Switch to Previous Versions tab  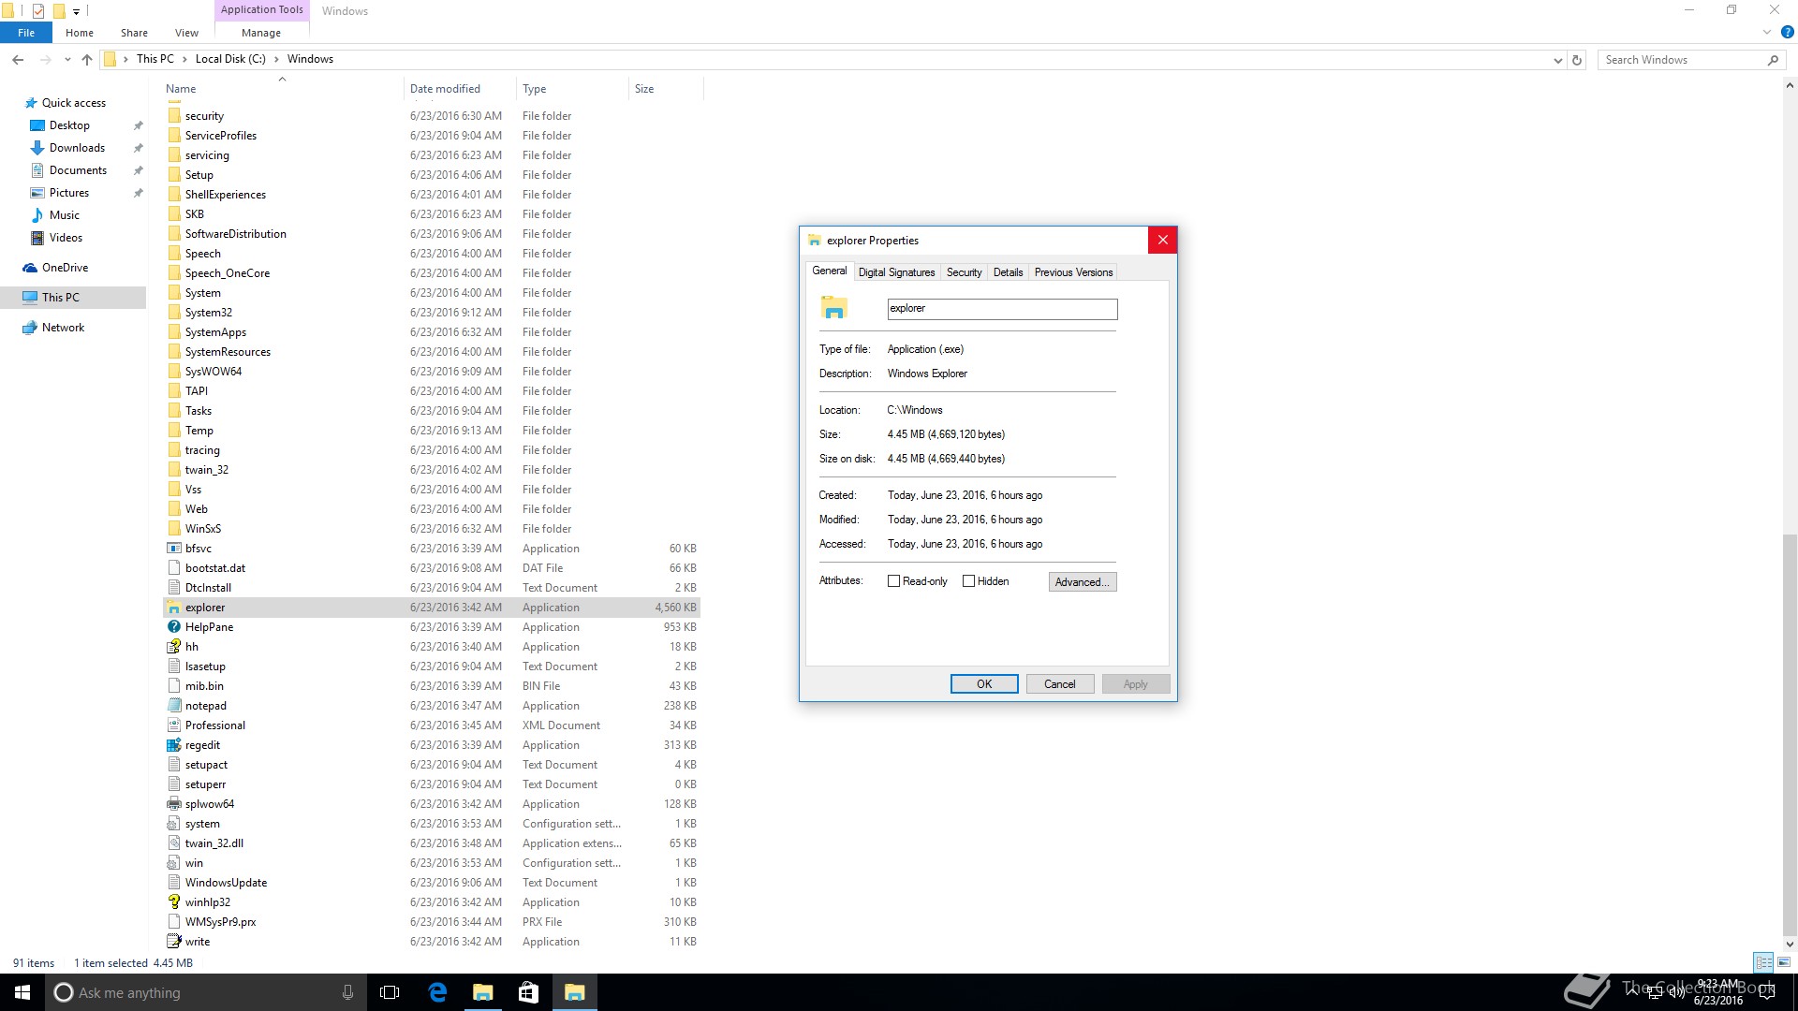pos(1073,272)
